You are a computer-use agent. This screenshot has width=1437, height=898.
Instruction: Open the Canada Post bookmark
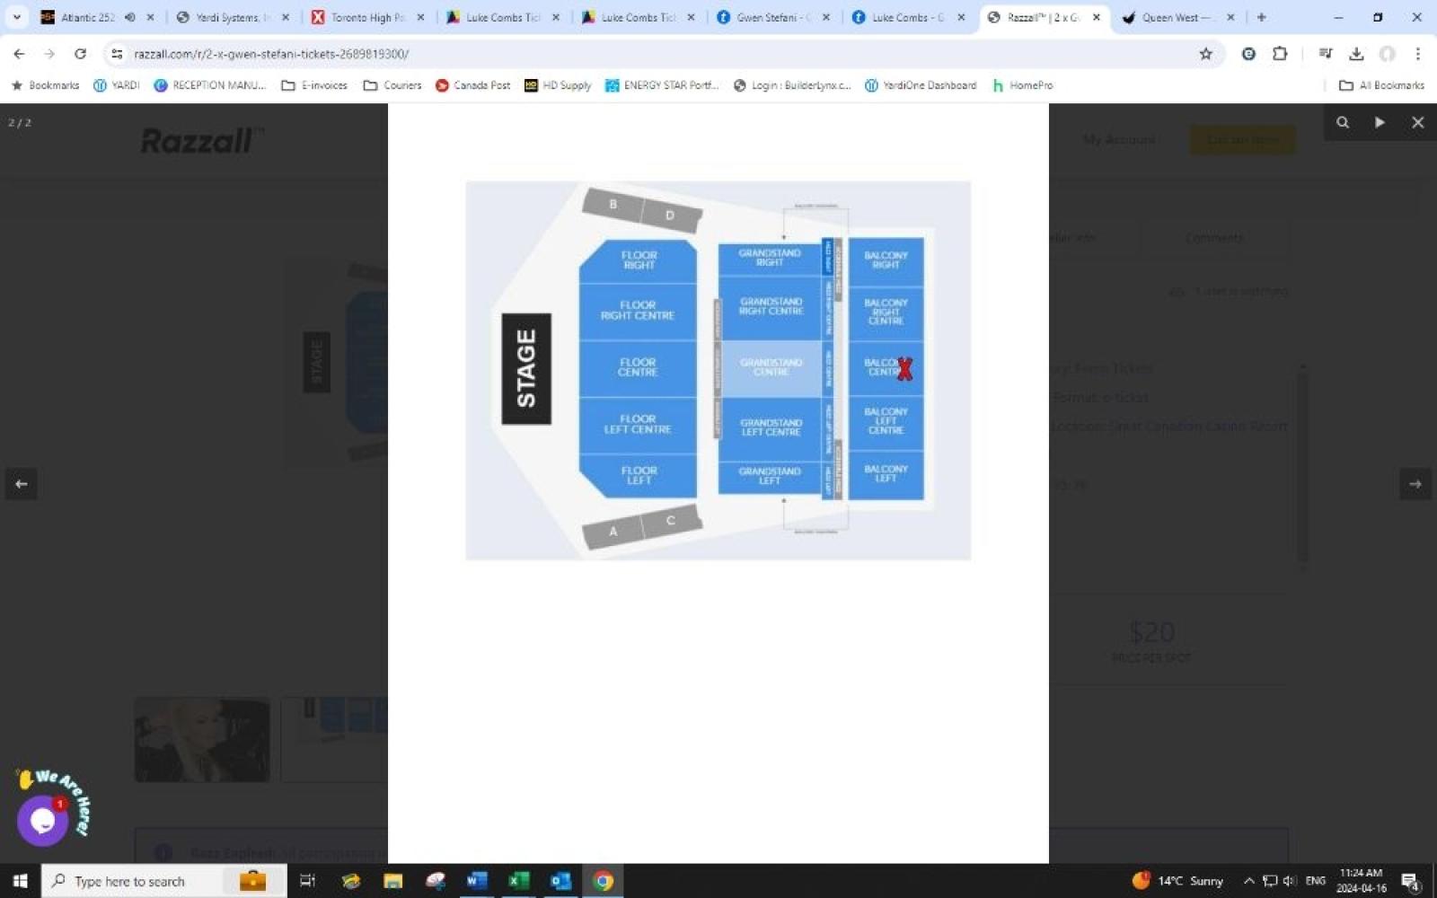pos(472,85)
